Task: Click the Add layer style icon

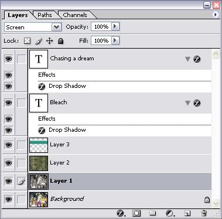Action: coord(121,213)
